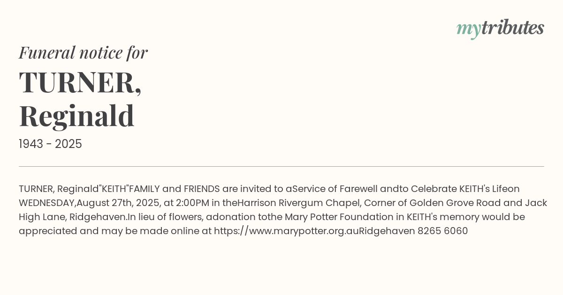
Task: Click the "Service of Farewell" text
Action: click(335, 189)
